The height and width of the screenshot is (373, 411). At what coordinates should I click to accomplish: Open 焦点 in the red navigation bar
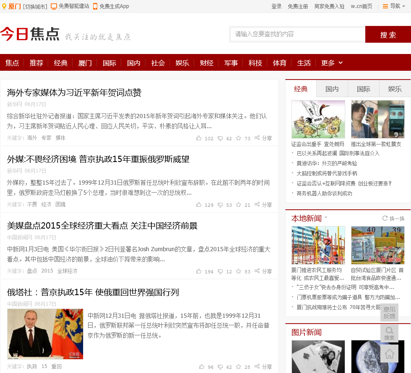[12, 63]
